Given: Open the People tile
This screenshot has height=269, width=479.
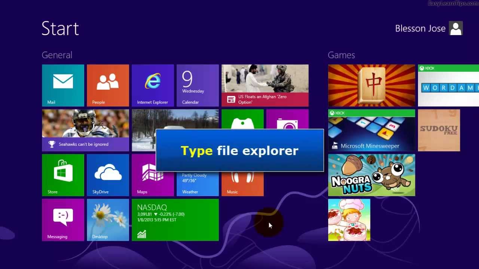Looking at the screenshot, I should point(108,86).
